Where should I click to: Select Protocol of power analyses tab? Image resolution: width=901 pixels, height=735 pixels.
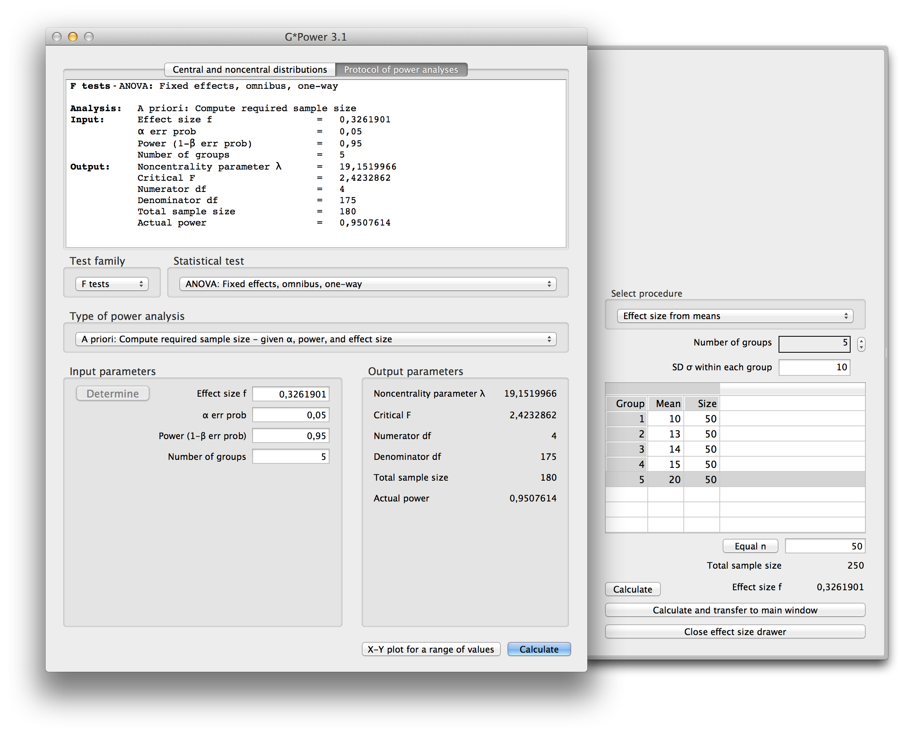401,70
